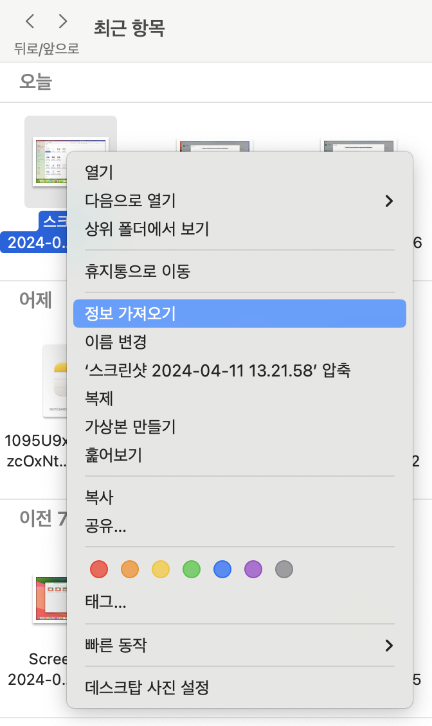Image resolution: width=432 pixels, height=726 pixels.
Task: Choose 데스크탑 사진 설정 option
Action: [x=147, y=687]
